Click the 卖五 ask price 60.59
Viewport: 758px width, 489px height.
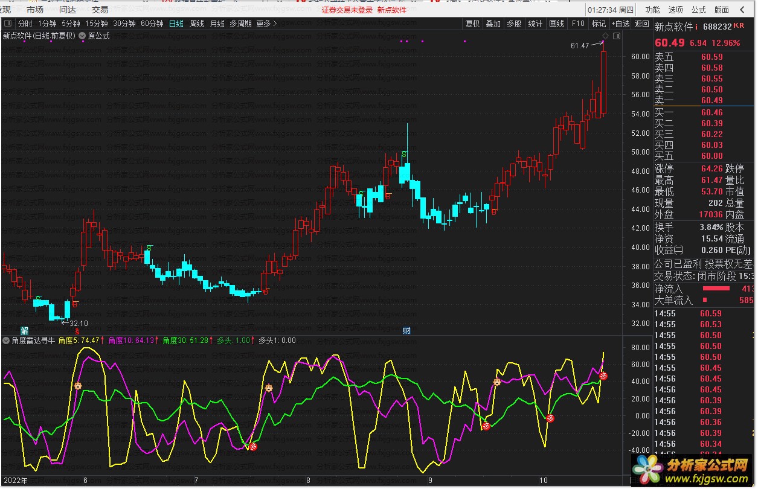(711, 57)
